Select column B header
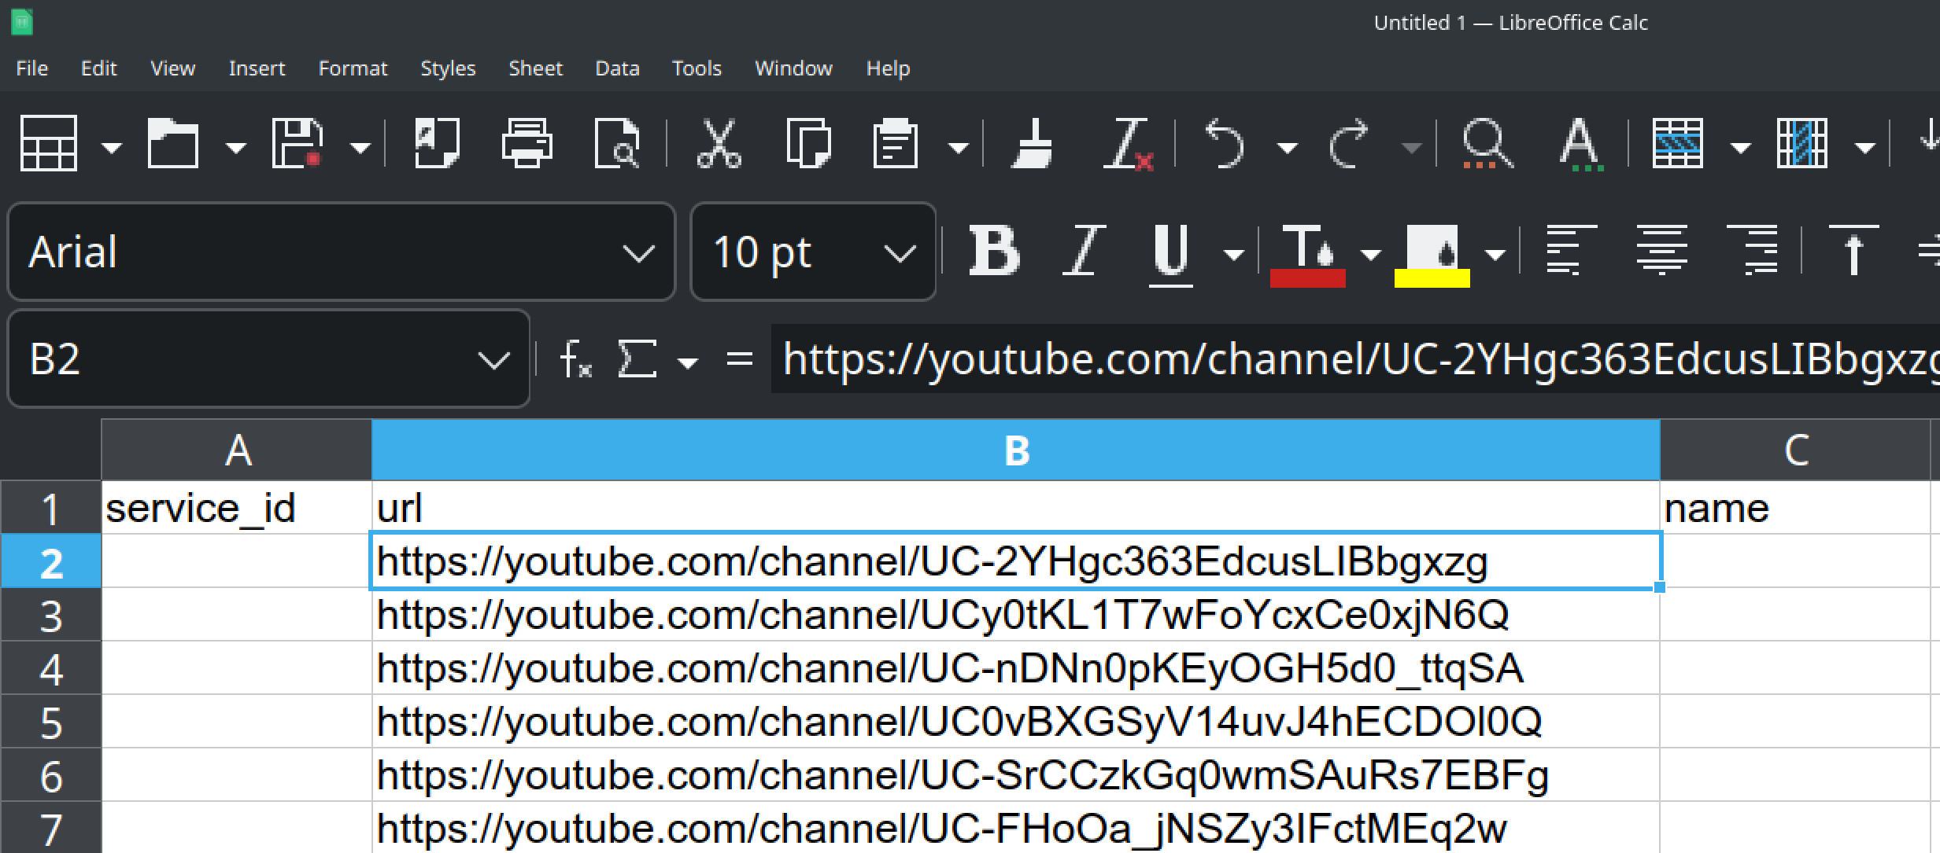 pos(1016,450)
